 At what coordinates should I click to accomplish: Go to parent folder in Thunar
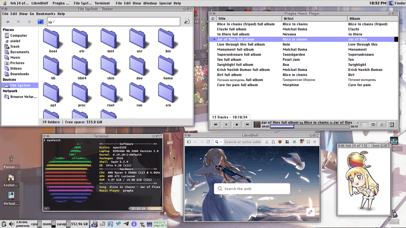coord(29,22)
